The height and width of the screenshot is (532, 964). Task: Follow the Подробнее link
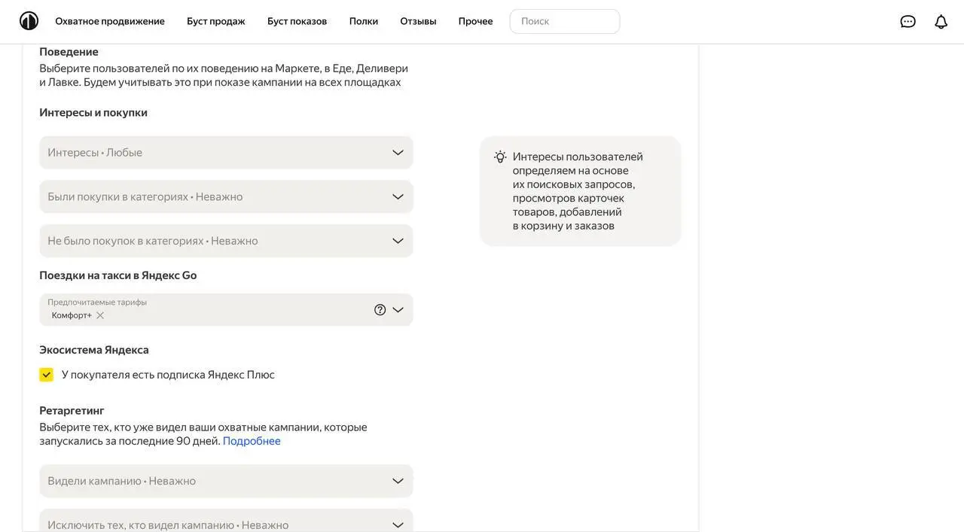(252, 441)
